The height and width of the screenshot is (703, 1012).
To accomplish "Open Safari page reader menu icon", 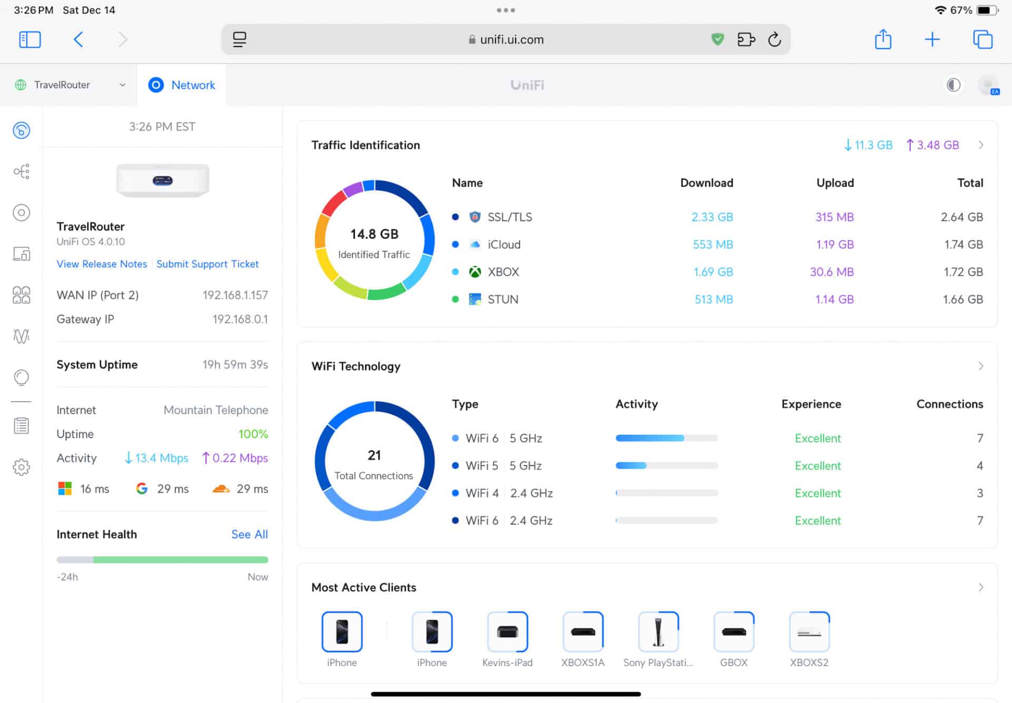I will click(239, 40).
